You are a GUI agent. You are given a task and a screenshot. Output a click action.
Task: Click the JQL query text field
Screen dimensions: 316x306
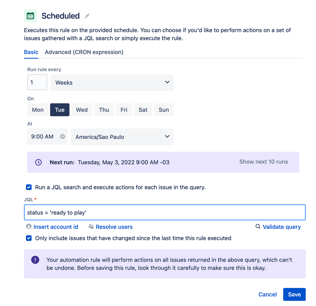tap(165, 212)
